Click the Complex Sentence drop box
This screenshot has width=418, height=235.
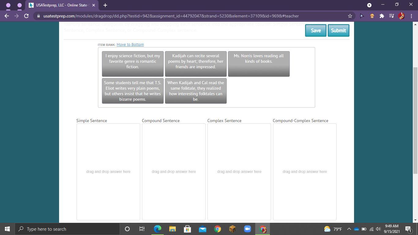(x=239, y=172)
